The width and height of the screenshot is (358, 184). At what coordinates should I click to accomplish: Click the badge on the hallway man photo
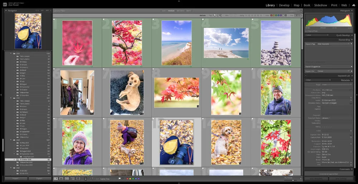click(92, 113)
